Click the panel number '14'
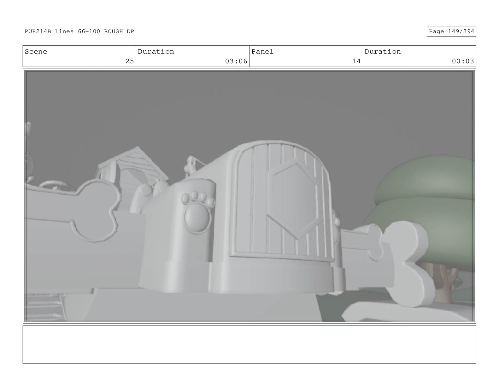Screen dimensions: 499x386 click(x=356, y=61)
